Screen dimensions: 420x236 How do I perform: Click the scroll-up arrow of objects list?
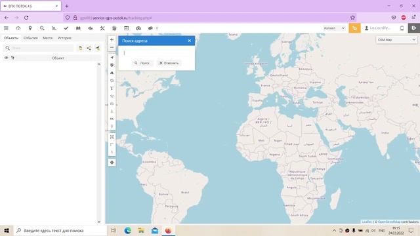[x=99, y=64]
